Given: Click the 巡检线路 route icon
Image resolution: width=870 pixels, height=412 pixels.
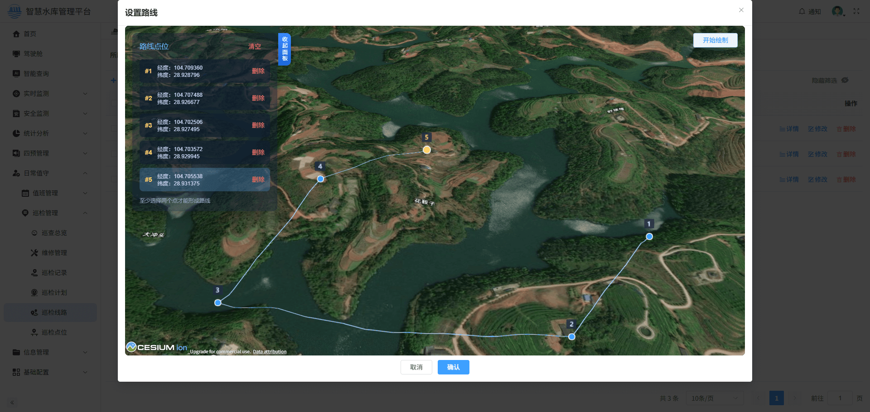Looking at the screenshot, I should click(x=34, y=313).
